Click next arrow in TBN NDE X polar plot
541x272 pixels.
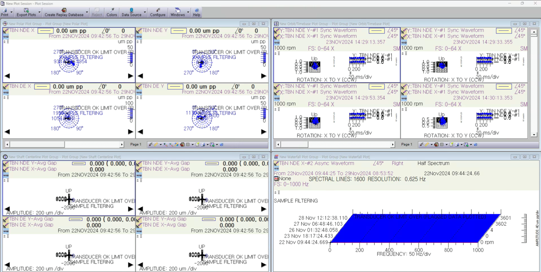(131, 76)
